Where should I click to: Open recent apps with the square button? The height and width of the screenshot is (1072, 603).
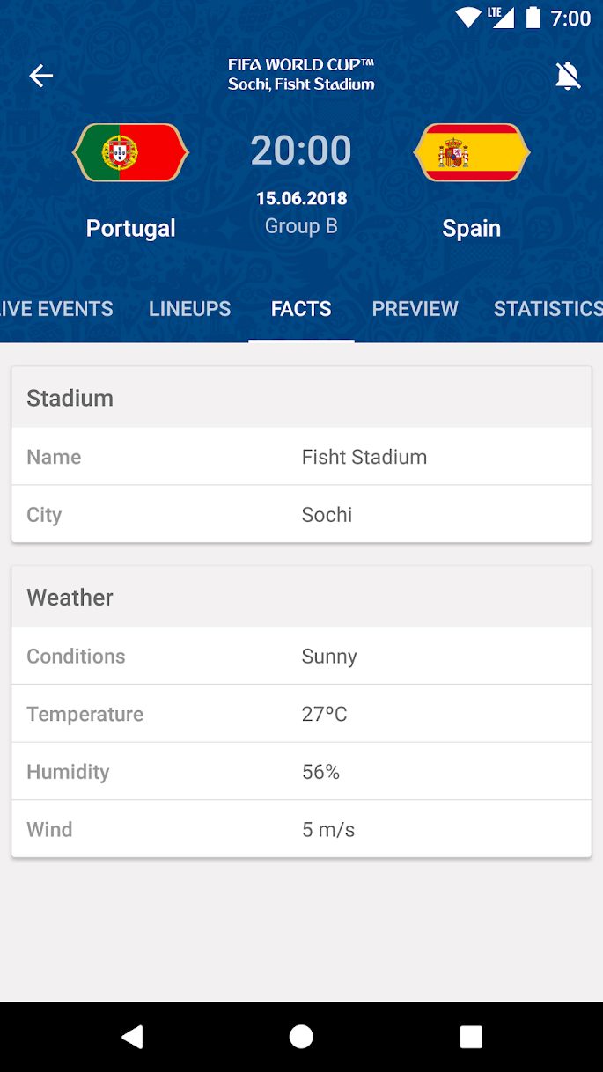(470, 1037)
